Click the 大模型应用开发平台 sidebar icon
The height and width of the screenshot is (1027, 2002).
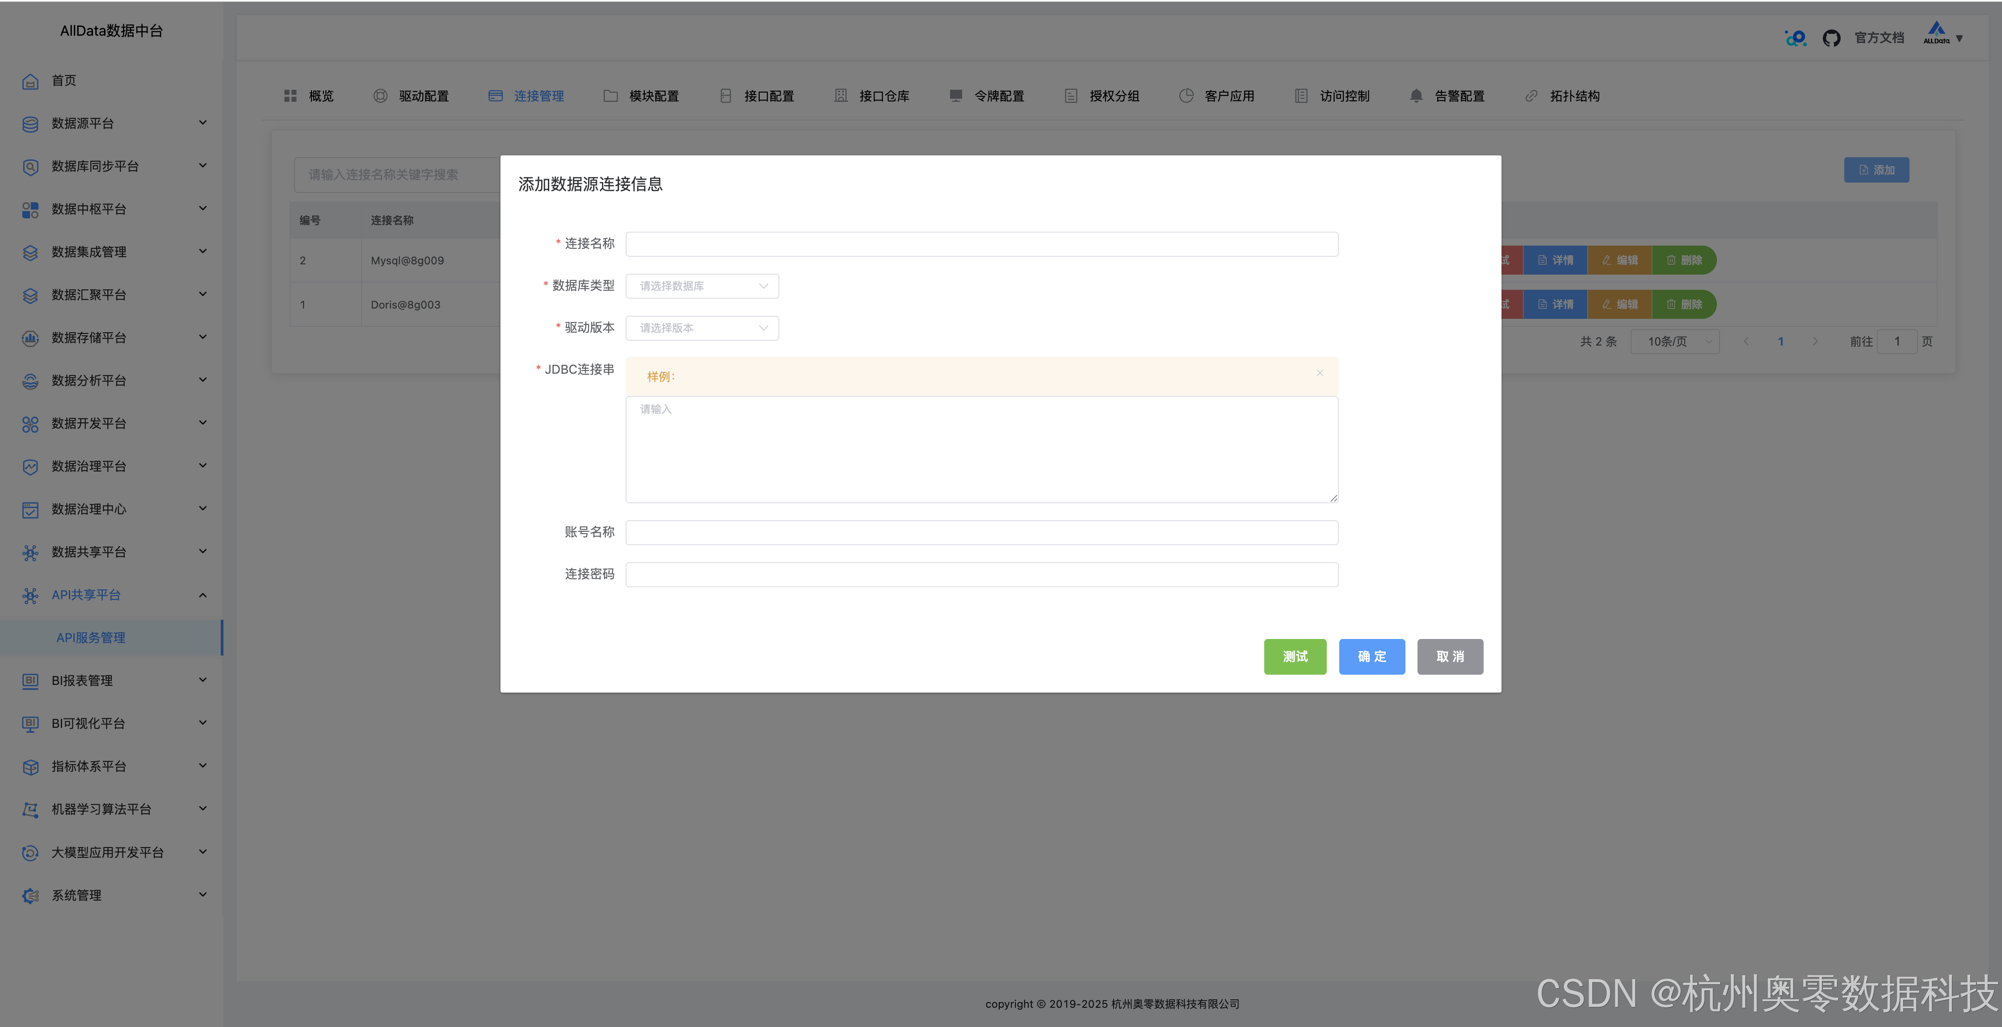(x=30, y=853)
